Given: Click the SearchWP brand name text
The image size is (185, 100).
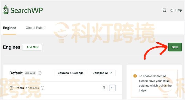Looking at the screenshot, I should pos(27,10).
